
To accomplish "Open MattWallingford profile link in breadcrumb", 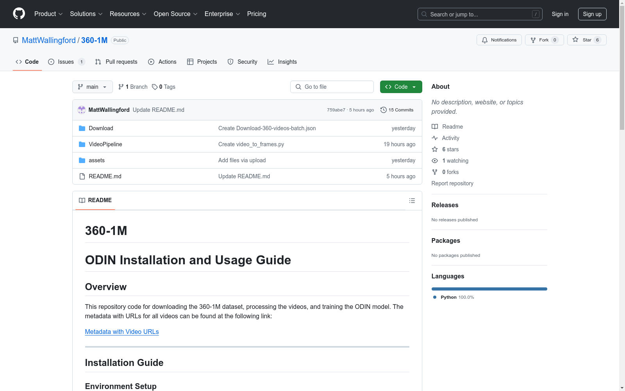I will (x=49, y=40).
